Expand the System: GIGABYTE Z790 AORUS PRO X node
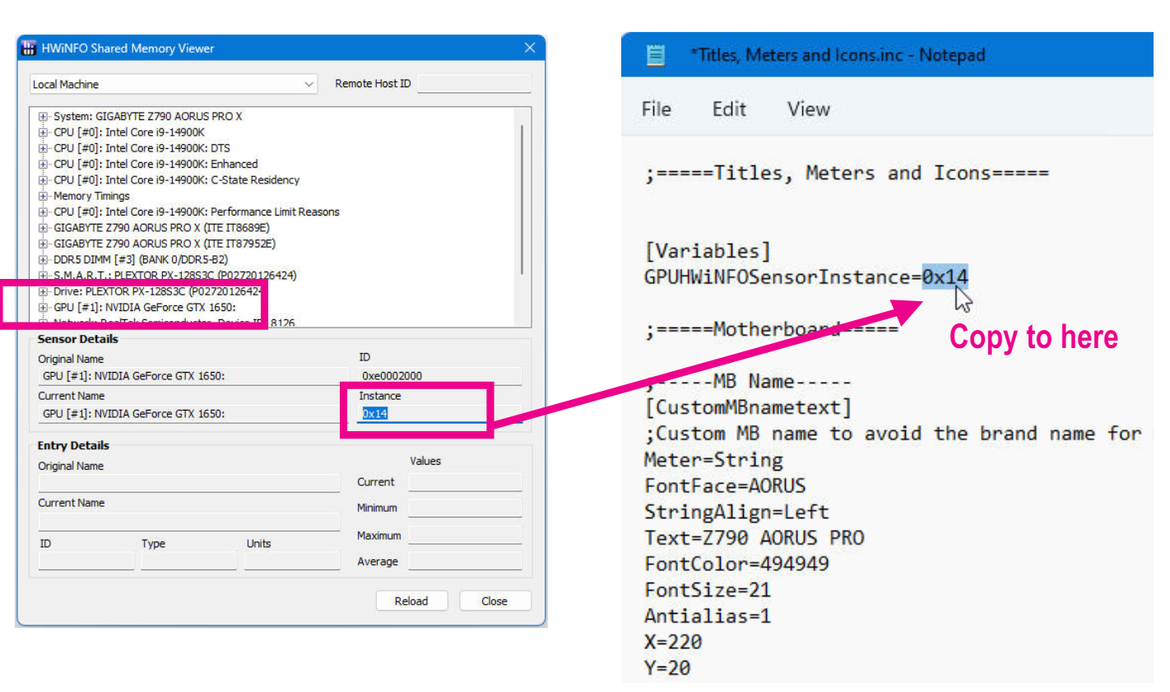Screen dimensions: 1170x692 coord(44,117)
